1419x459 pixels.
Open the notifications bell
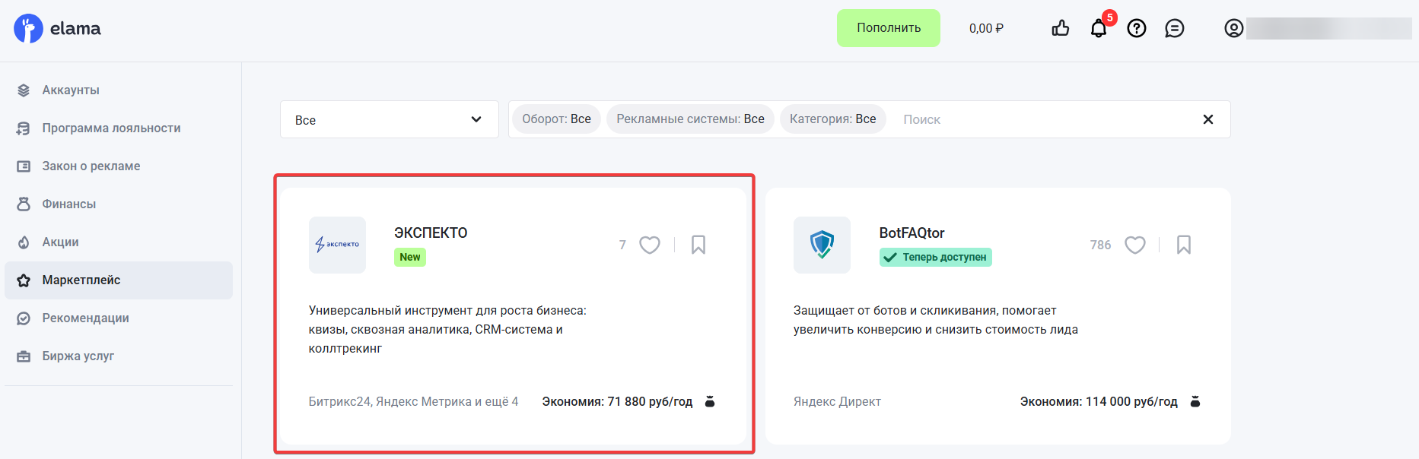click(x=1098, y=29)
